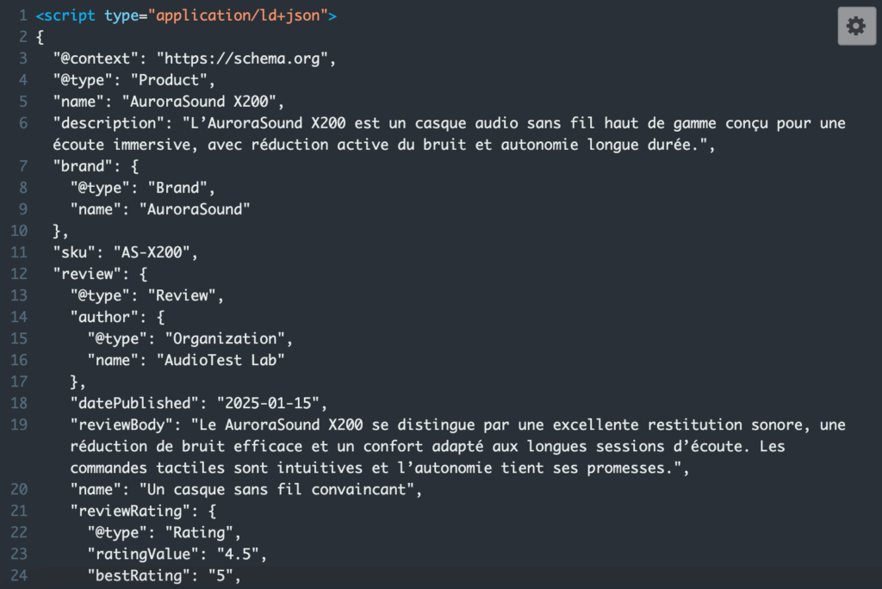882x589 pixels.
Task: Click line number 24 in gutter
Action: click(x=19, y=575)
